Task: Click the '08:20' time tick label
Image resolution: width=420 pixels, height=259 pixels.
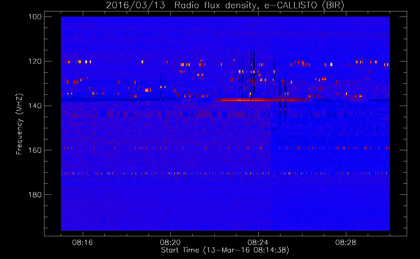Action: point(170,243)
